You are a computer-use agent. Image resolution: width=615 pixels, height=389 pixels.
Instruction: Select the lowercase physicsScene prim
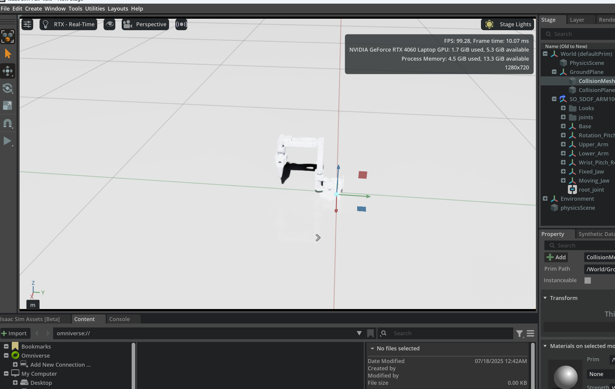pos(578,208)
